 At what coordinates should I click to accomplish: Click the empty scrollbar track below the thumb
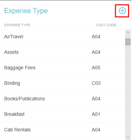(128, 90)
